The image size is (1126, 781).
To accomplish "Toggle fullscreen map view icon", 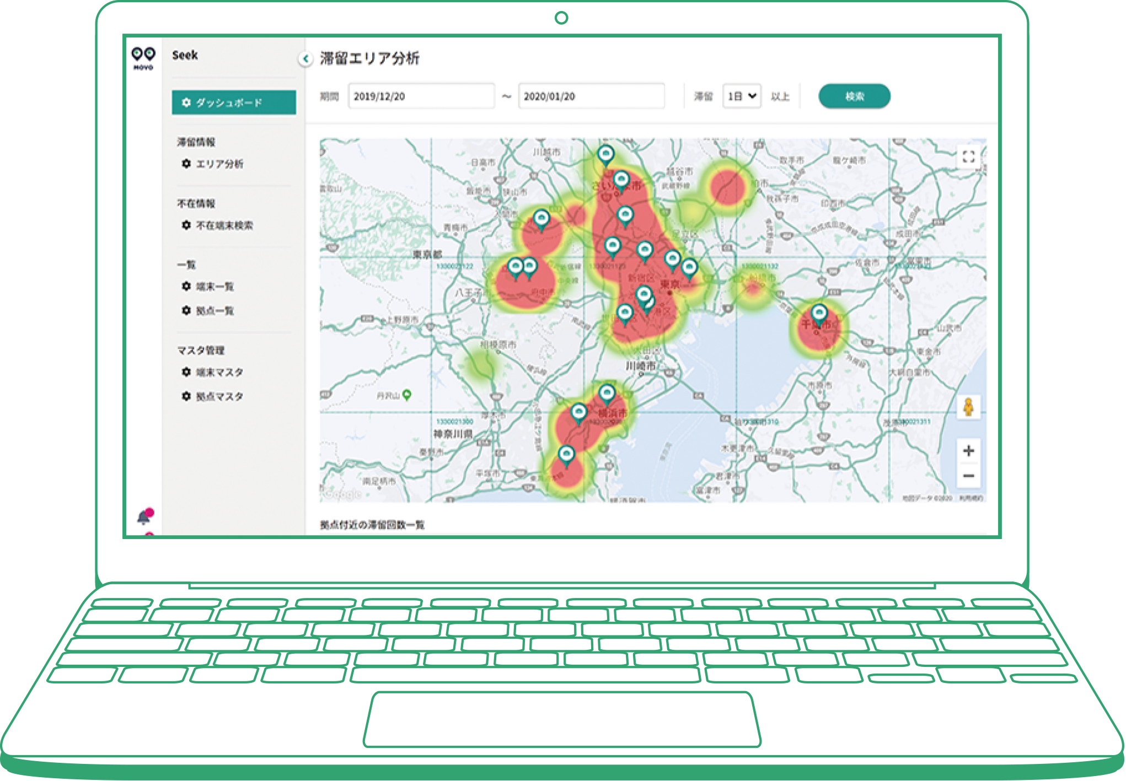I will coord(968,157).
